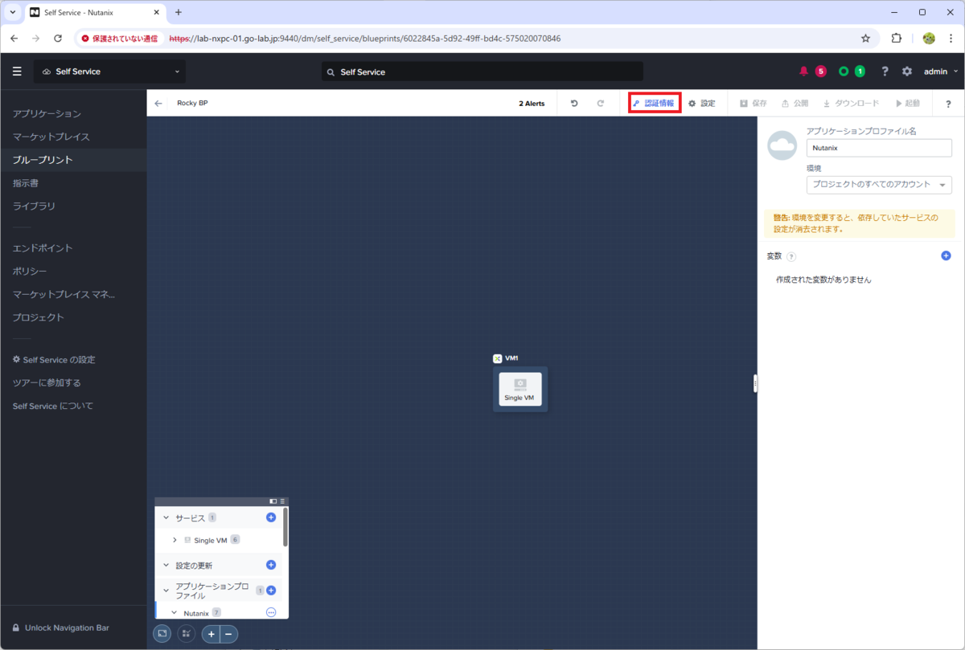View the 2 Alerts list
965x650 pixels.
[x=532, y=104]
